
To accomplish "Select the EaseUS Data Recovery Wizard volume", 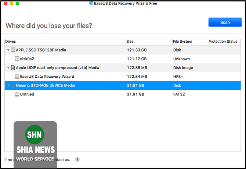I will (123, 77).
